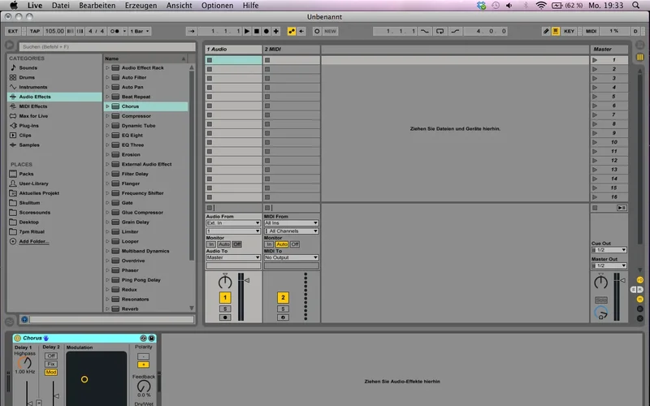
Task: Open the MIDI To No Output dropdown
Action: click(291, 257)
